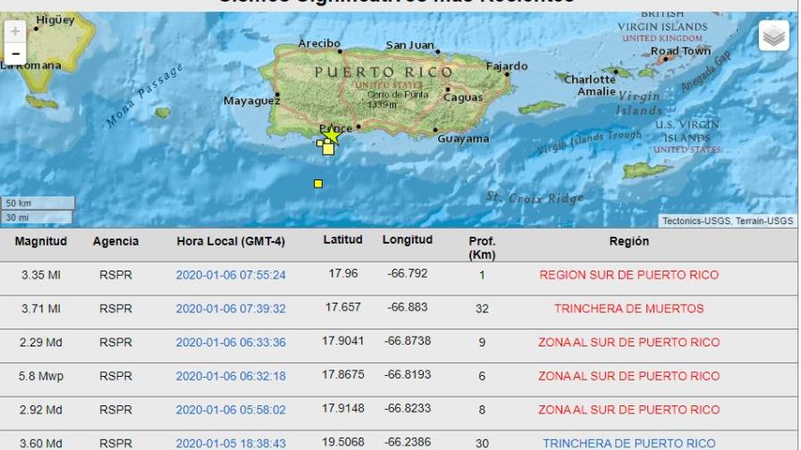Click latitude value 19.5068
The height and width of the screenshot is (450, 801).
(342, 442)
